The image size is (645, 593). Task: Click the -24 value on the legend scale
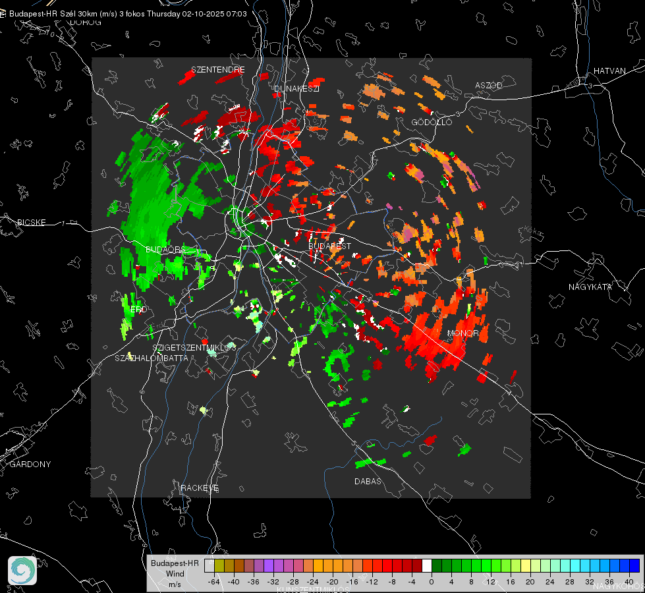(313, 582)
